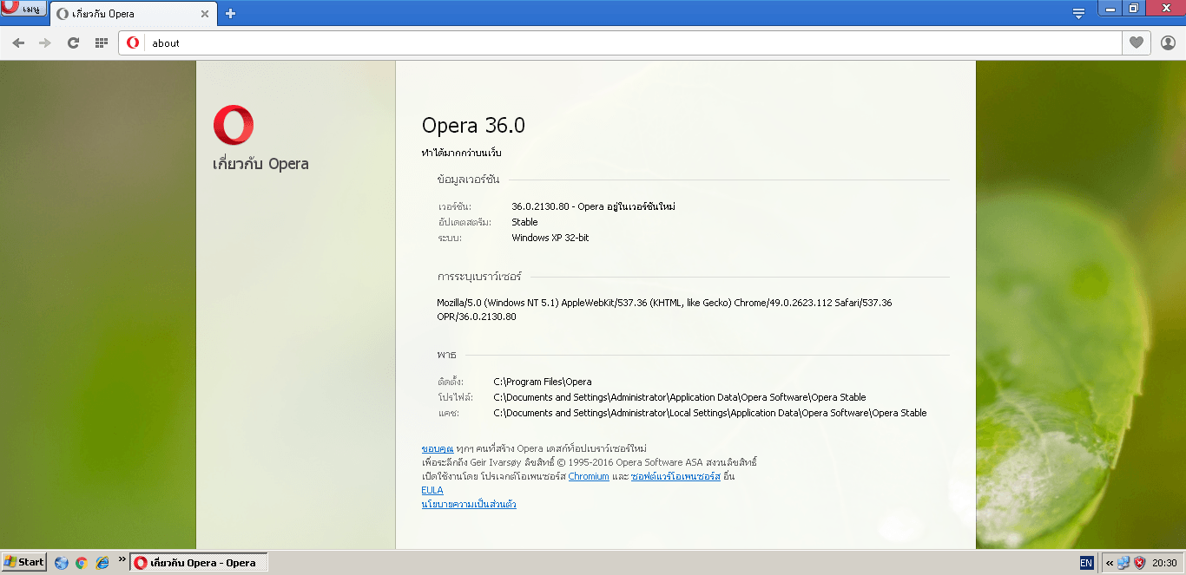Click the address bar showing 'about'
Screen dimensions: 1186x575
[x=608, y=42]
